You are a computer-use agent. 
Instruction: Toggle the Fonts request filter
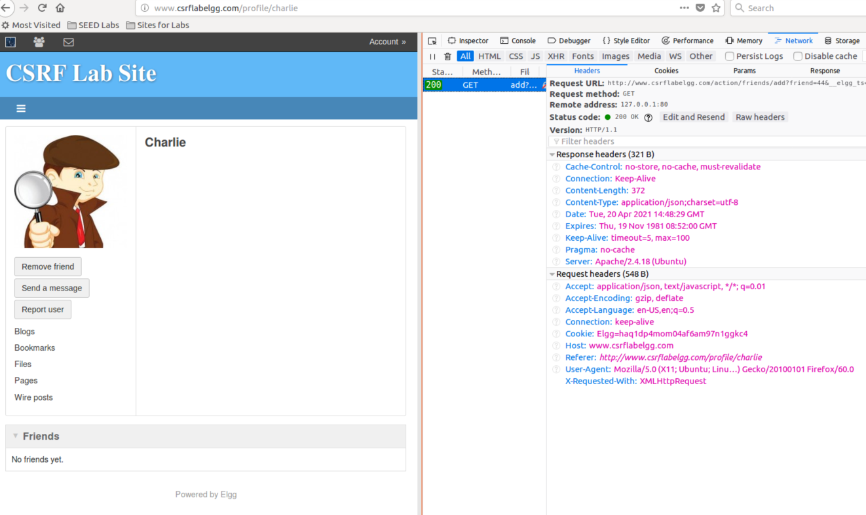[x=583, y=56]
